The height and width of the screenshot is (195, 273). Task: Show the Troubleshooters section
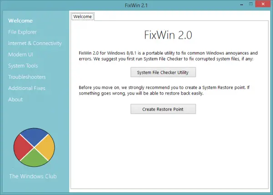pyautogui.click(x=27, y=77)
